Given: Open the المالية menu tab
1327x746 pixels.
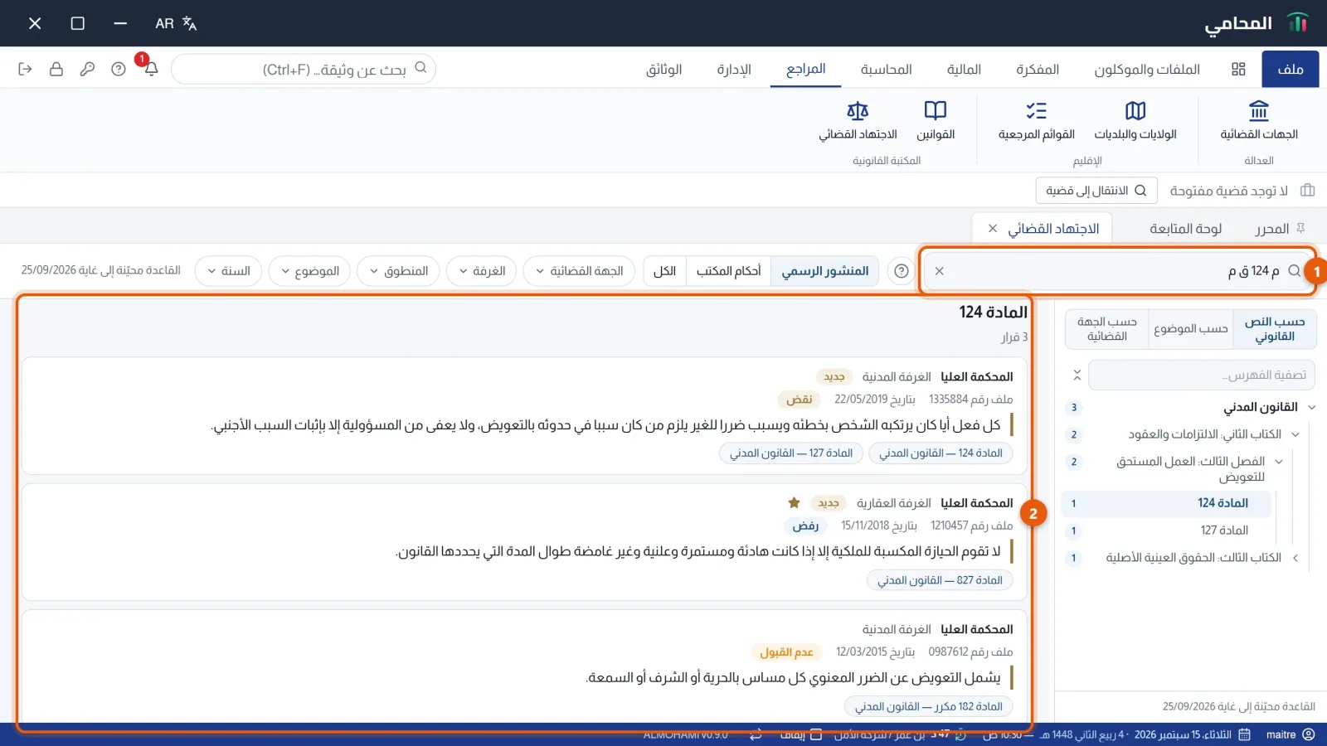Looking at the screenshot, I should (964, 69).
